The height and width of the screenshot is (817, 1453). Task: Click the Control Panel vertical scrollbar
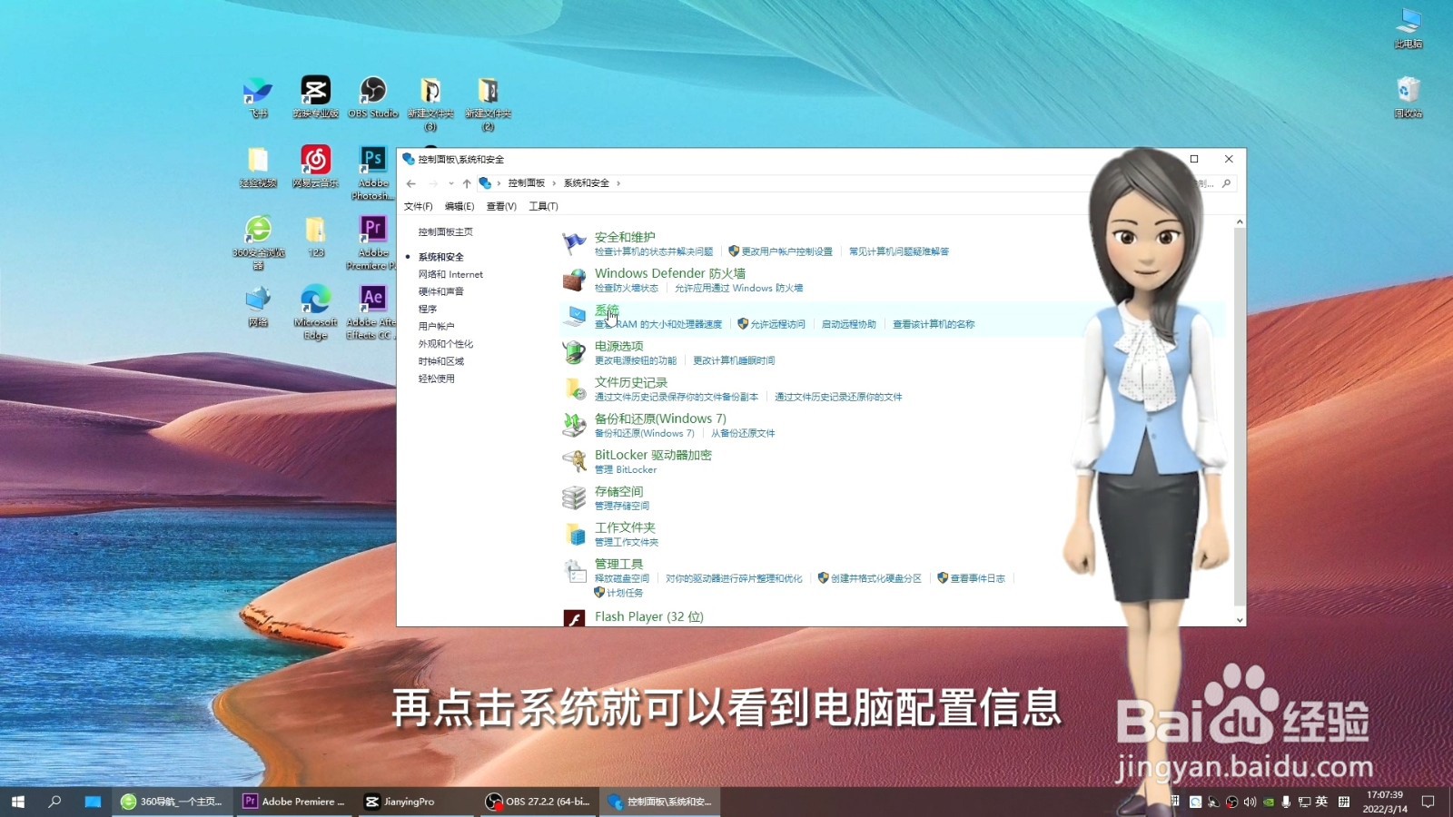(x=1240, y=418)
